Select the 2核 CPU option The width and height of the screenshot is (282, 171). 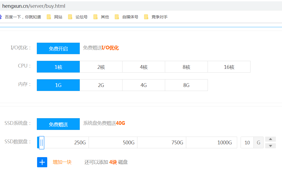pyautogui.click(x=101, y=66)
